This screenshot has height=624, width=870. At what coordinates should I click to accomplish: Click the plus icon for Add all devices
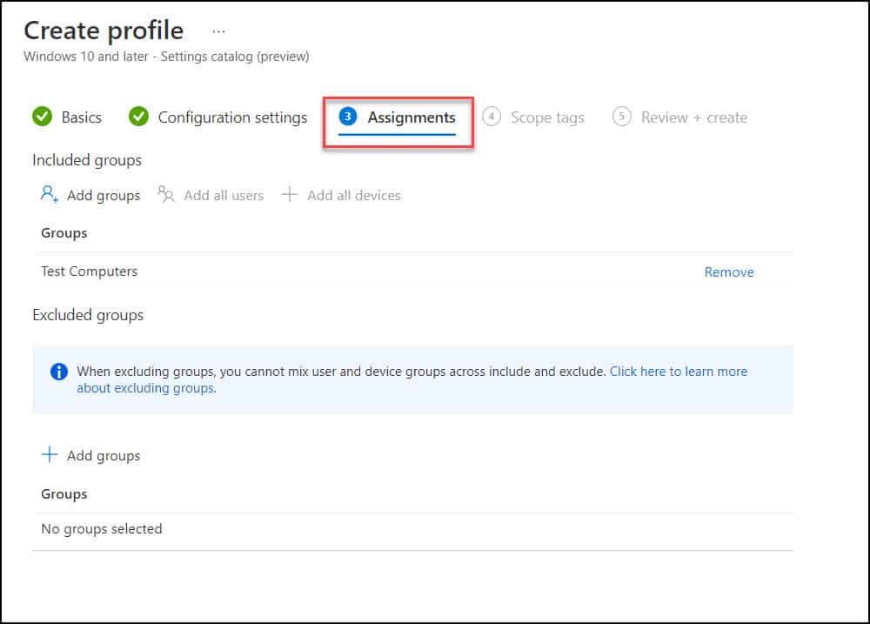coord(290,194)
